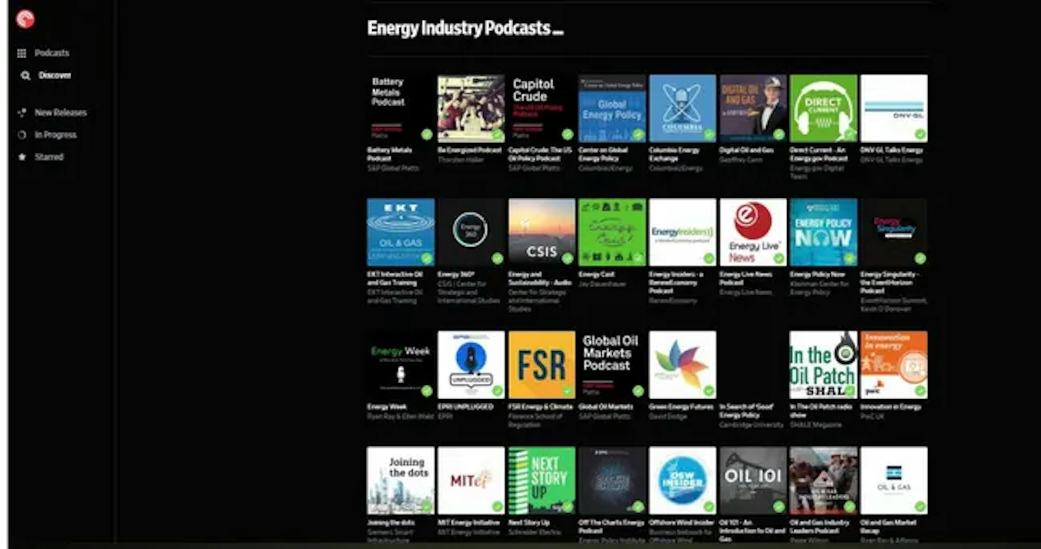The image size is (1041, 549).
Task: Click the 'Green Energy Futures' title
Action: pos(681,407)
